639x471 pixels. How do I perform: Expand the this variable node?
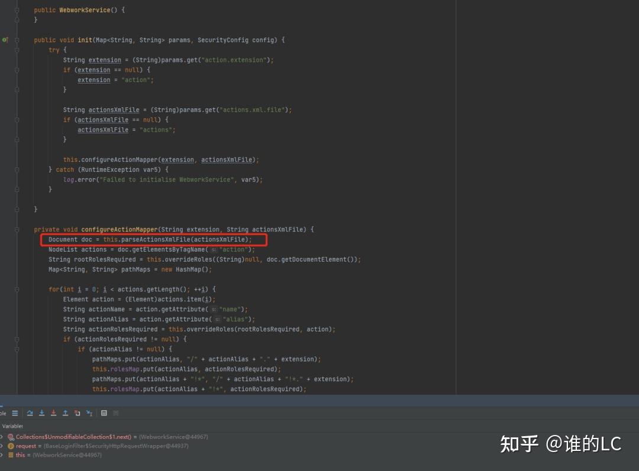[x=2, y=455]
